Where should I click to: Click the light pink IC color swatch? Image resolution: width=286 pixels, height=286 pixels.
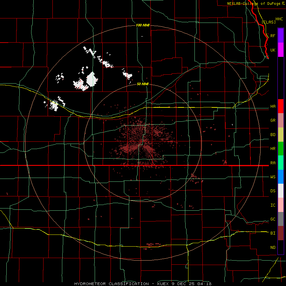click(x=281, y=205)
